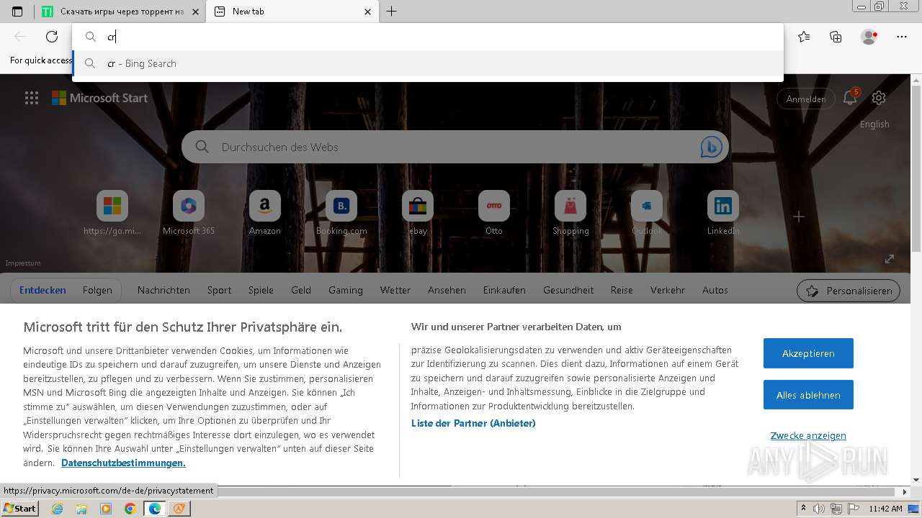Click the 'Durchsuchen des Webs' search box
Screen dimensions: 922x518
click(455, 147)
